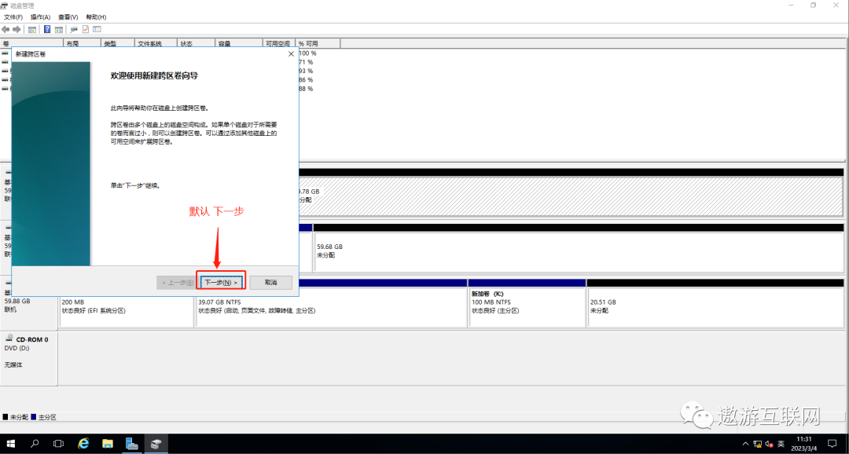Select the hatched unallocated region of the top disk
The image size is (849, 454).
[x=571, y=196]
